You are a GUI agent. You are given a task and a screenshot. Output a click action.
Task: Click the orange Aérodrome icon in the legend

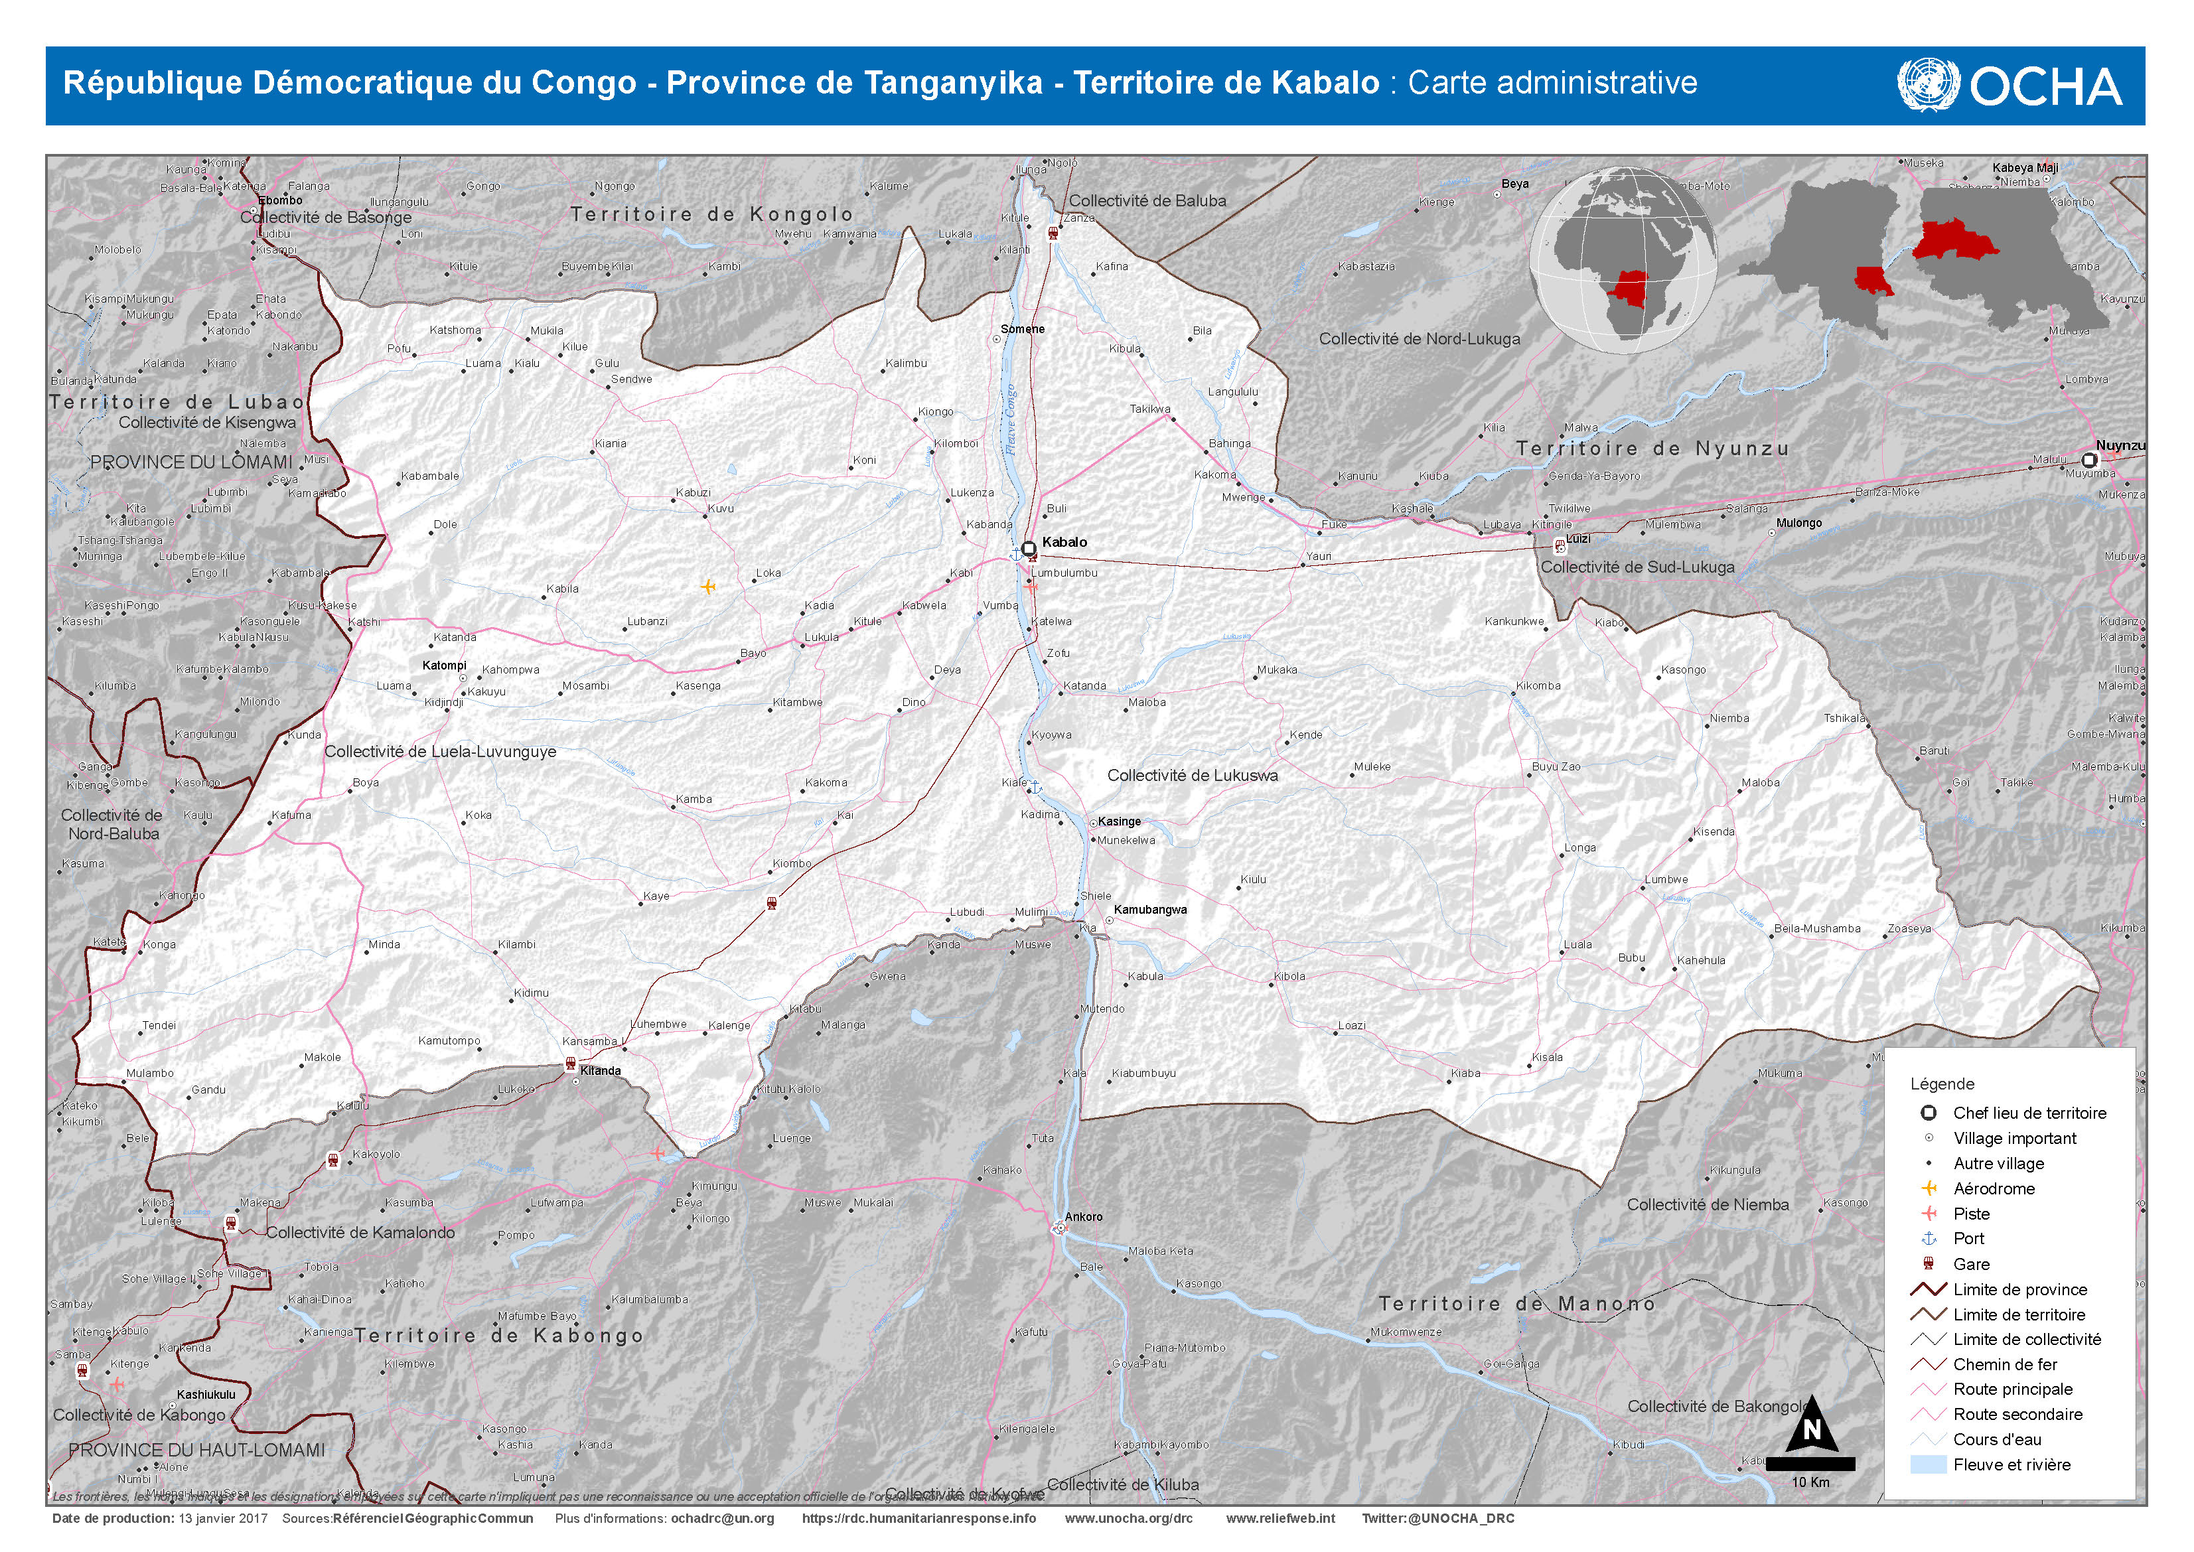click(x=1929, y=1188)
